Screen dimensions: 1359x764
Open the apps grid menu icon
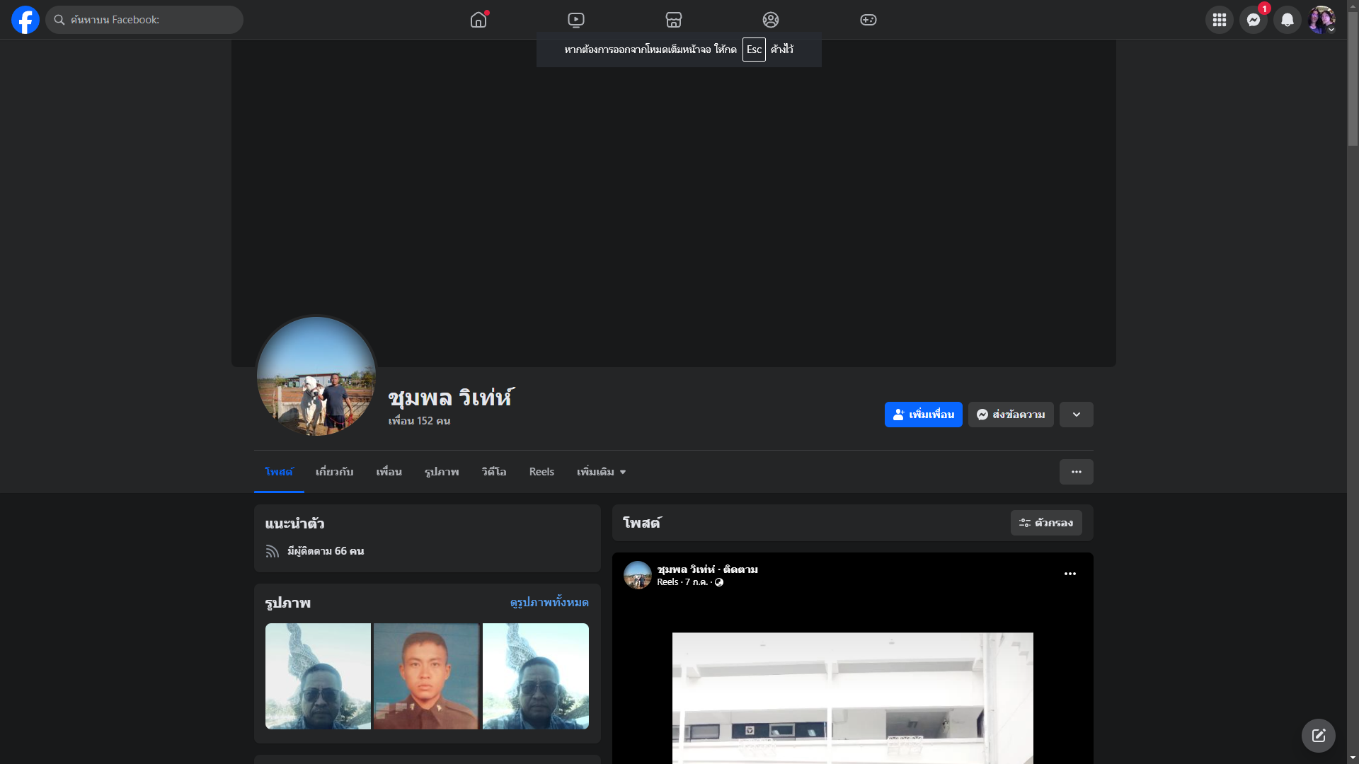point(1220,20)
